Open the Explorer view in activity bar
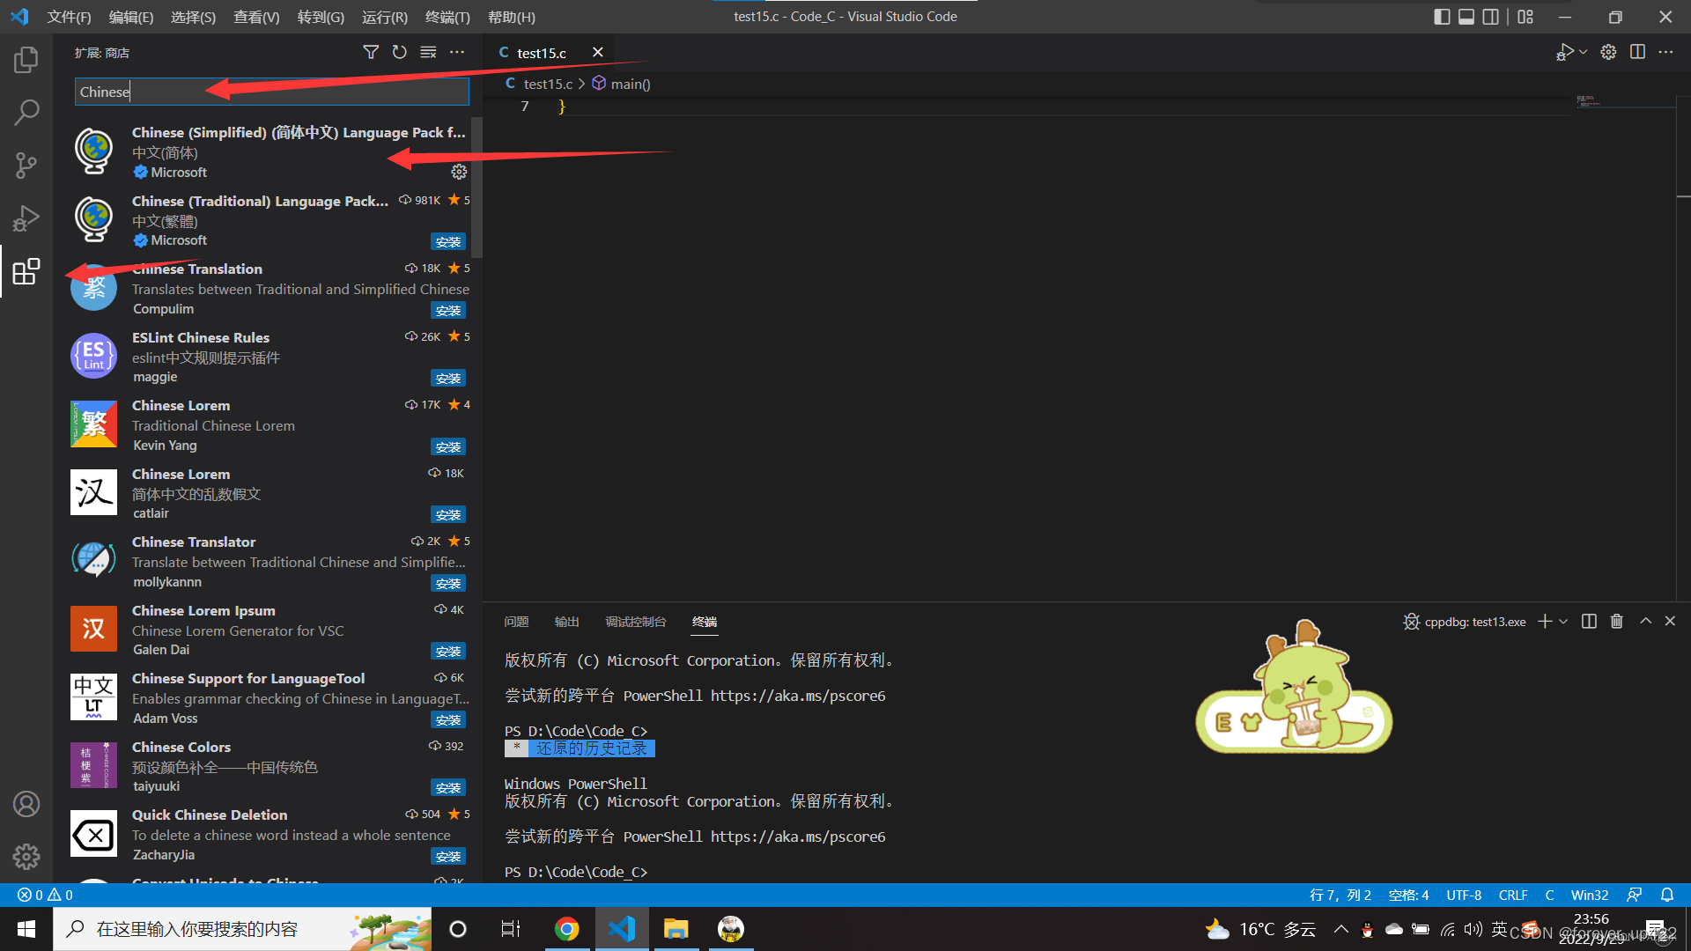 coord(26,60)
